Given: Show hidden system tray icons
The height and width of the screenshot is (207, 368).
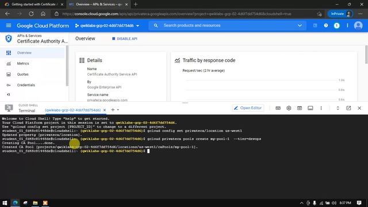Looking at the screenshot, I should pyautogui.click(x=301, y=203).
